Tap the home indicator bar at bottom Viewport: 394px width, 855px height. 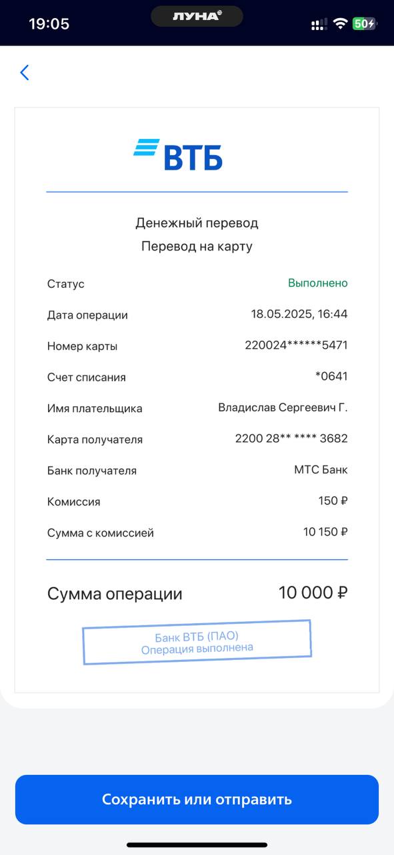tap(197, 845)
